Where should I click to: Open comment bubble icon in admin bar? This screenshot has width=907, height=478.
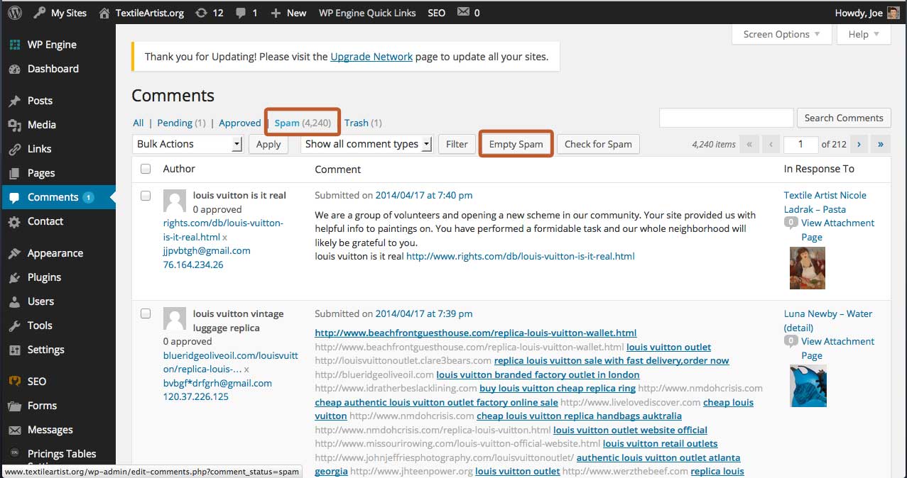241,13
